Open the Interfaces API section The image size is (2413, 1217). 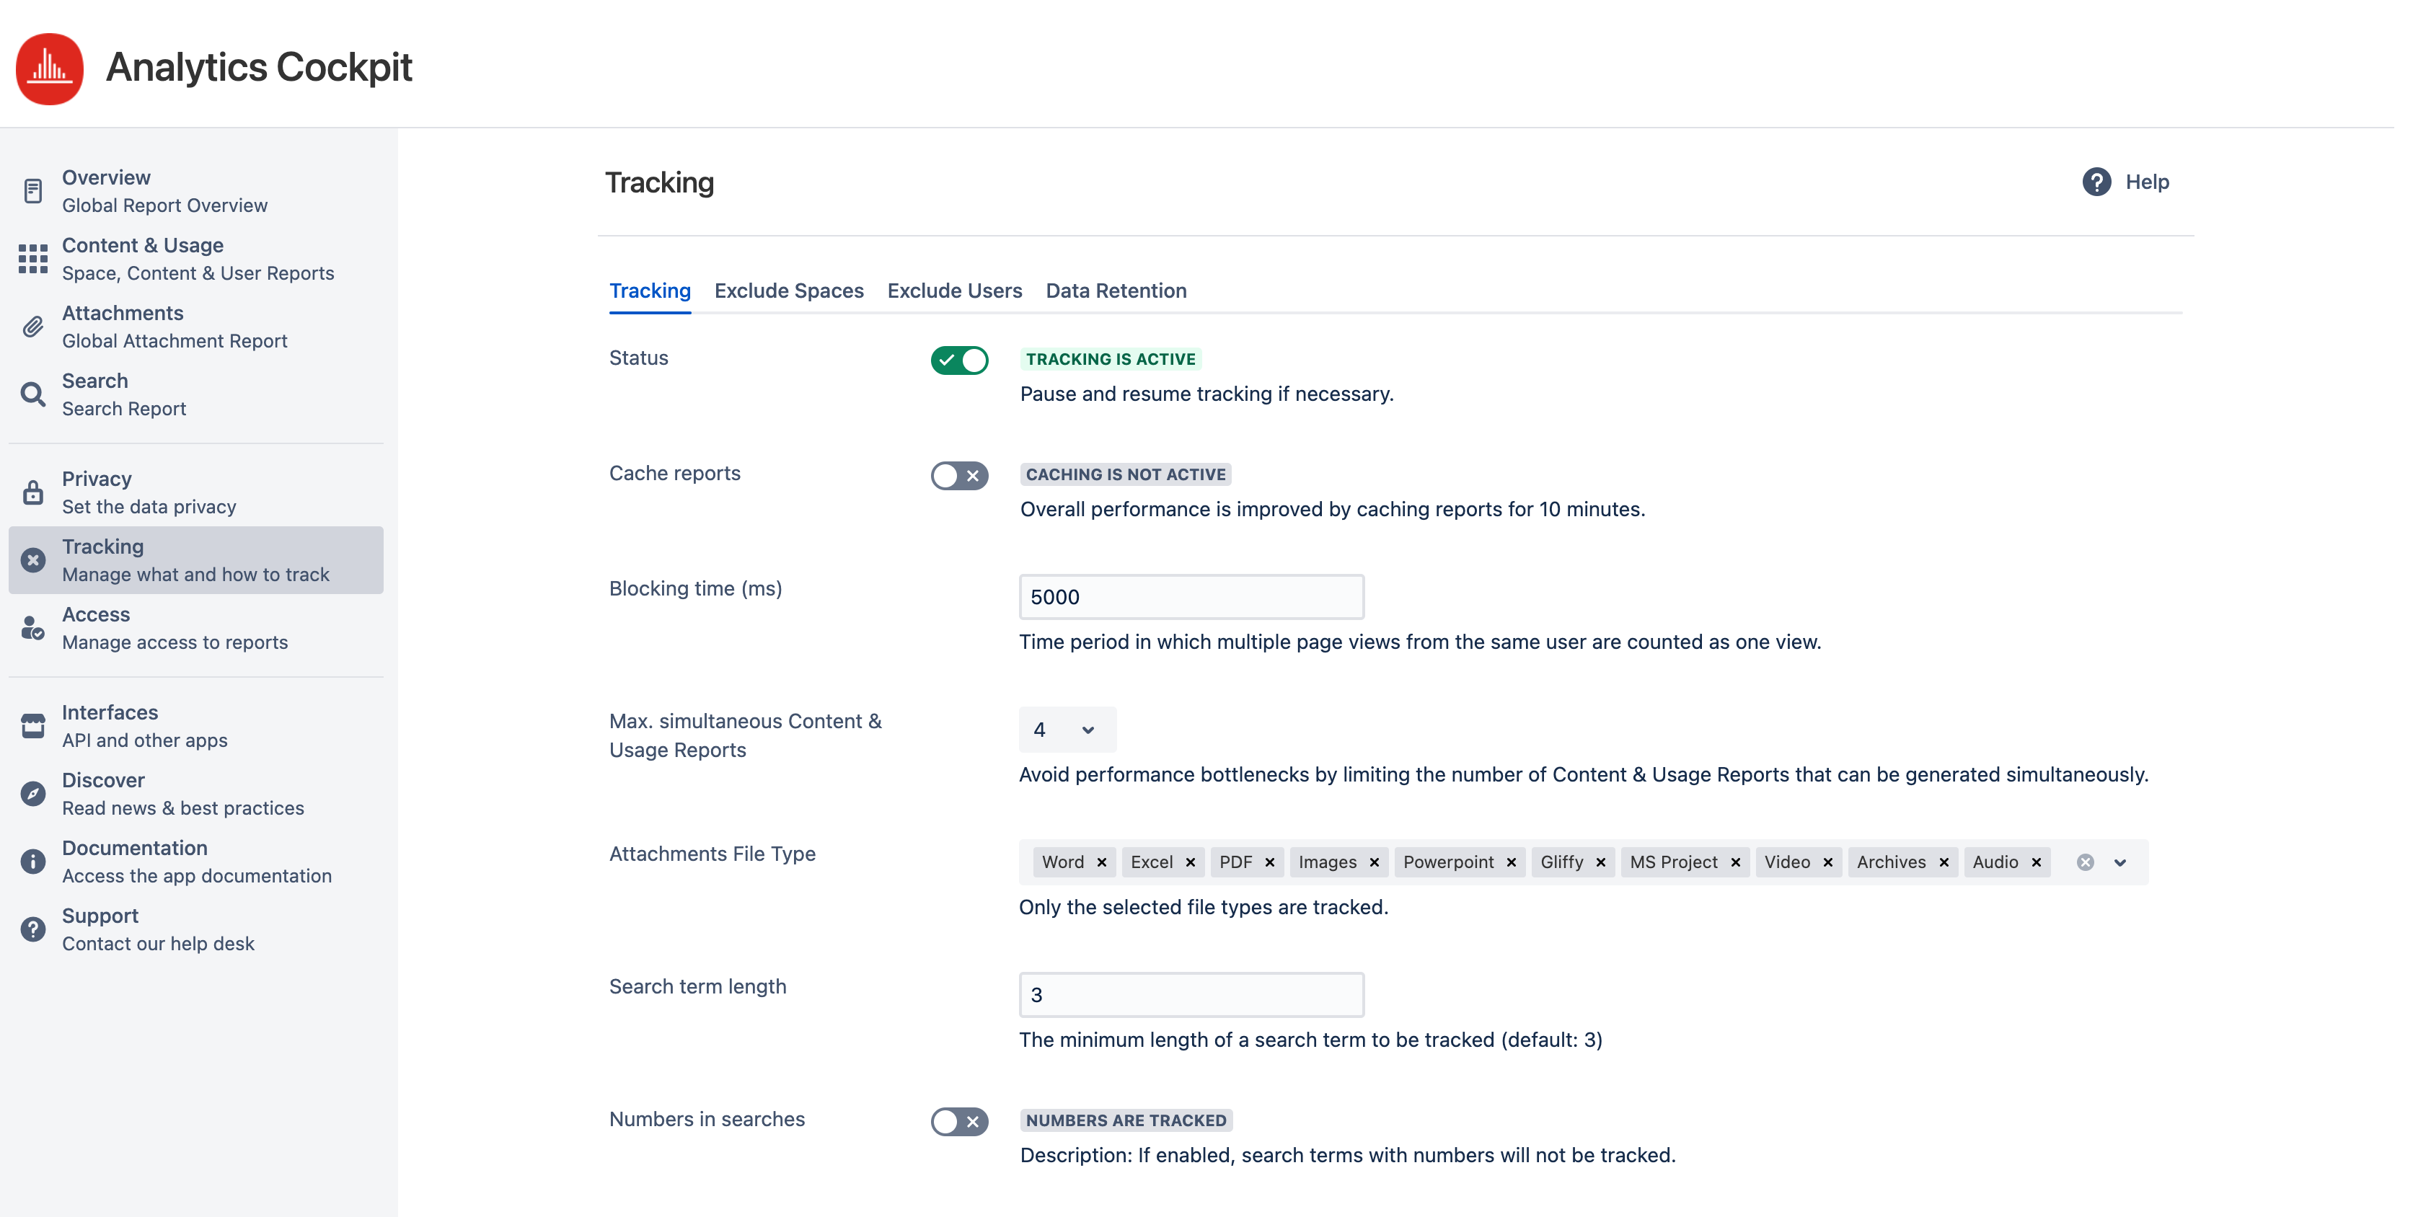coord(32,725)
